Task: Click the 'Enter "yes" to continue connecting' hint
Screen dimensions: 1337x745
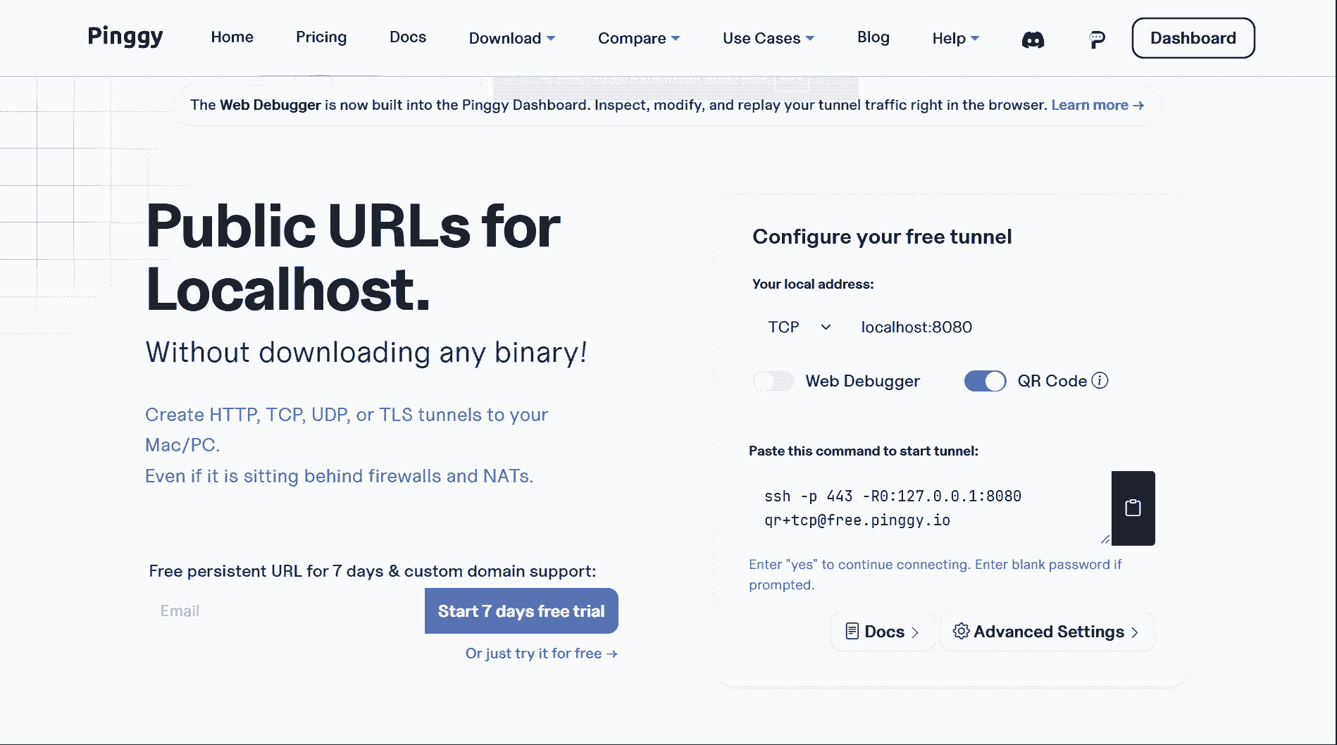Action: click(x=935, y=574)
